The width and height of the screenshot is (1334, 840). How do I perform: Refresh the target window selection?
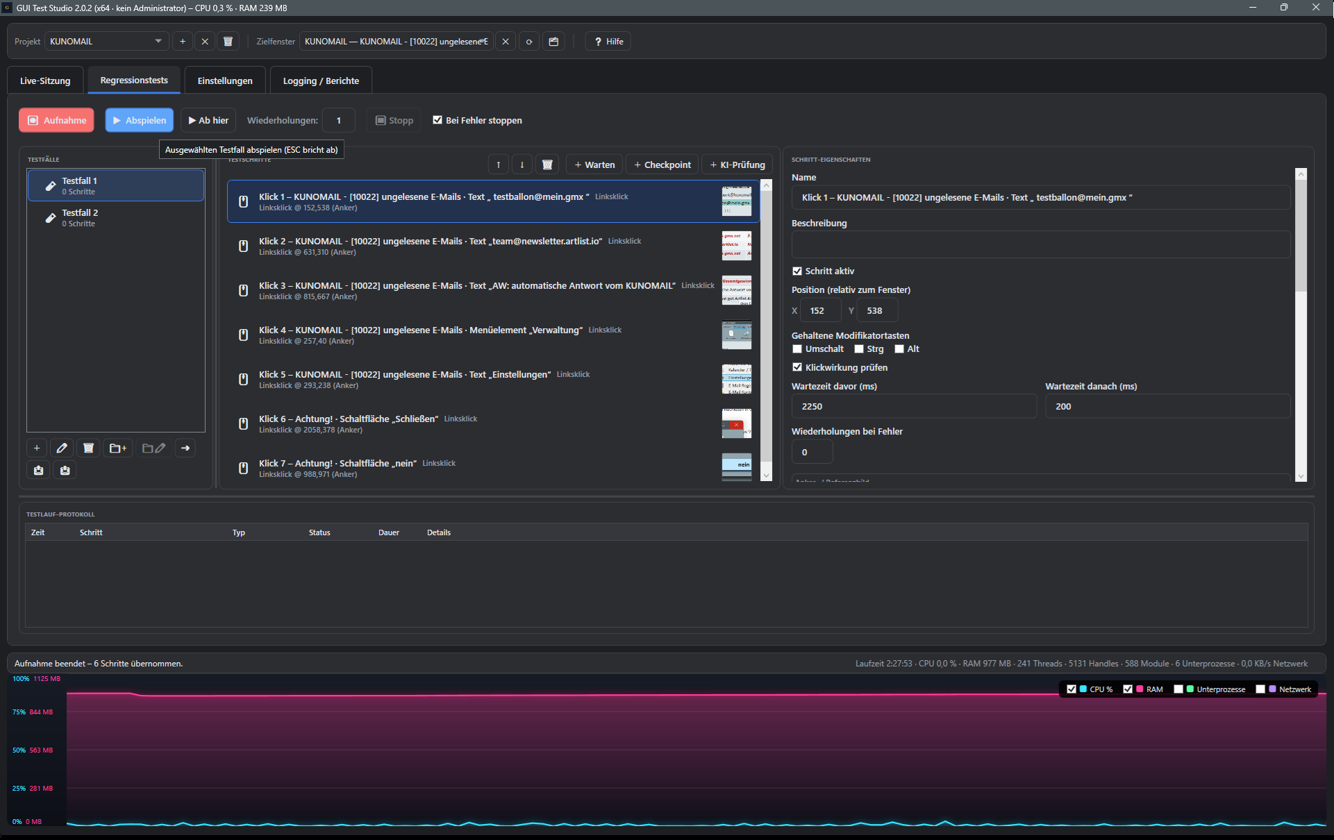tap(529, 42)
